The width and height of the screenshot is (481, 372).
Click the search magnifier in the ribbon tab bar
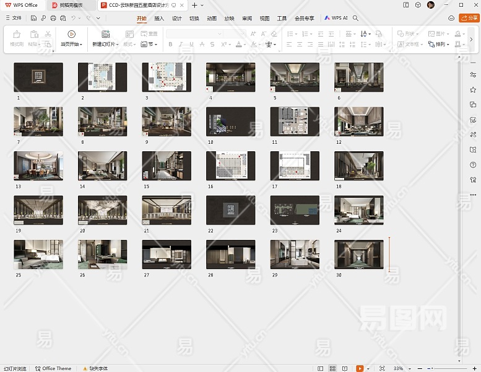(355, 19)
